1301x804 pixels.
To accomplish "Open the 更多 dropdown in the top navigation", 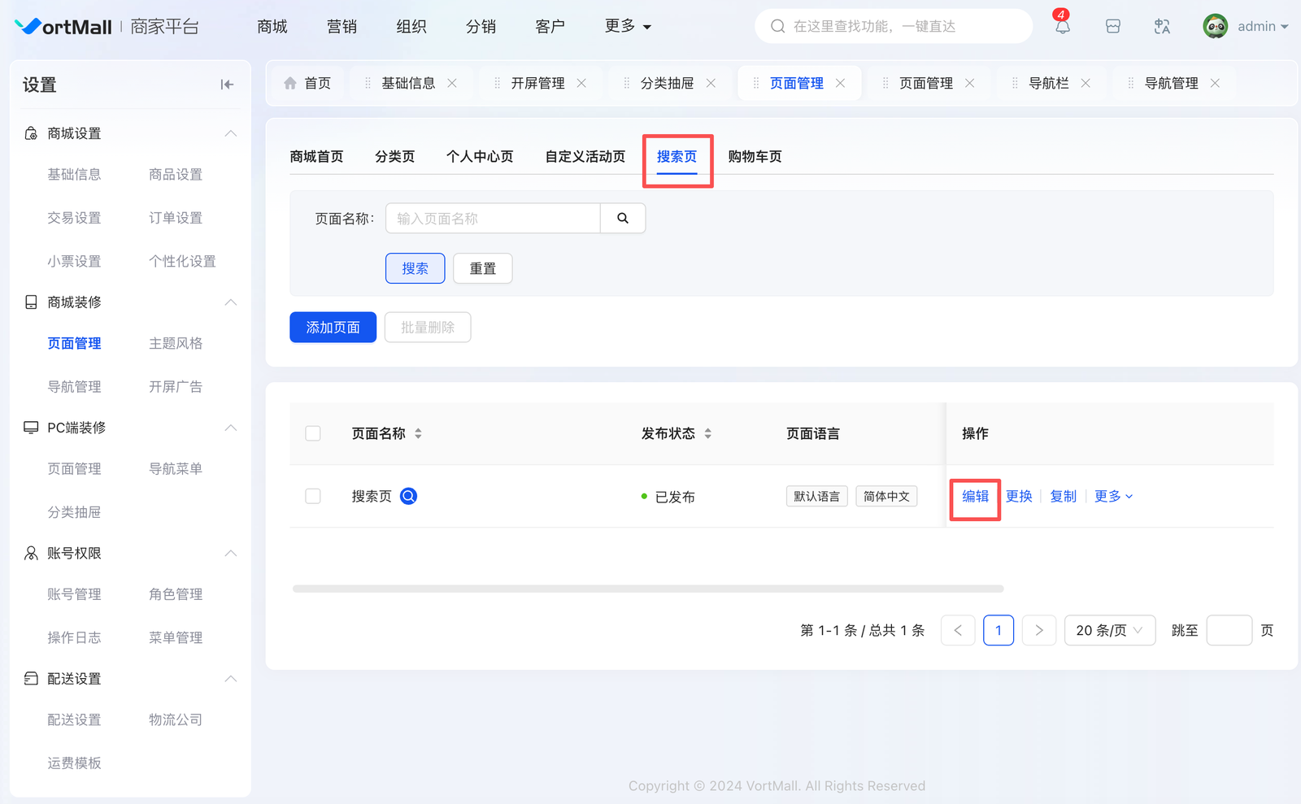I will click(x=628, y=27).
